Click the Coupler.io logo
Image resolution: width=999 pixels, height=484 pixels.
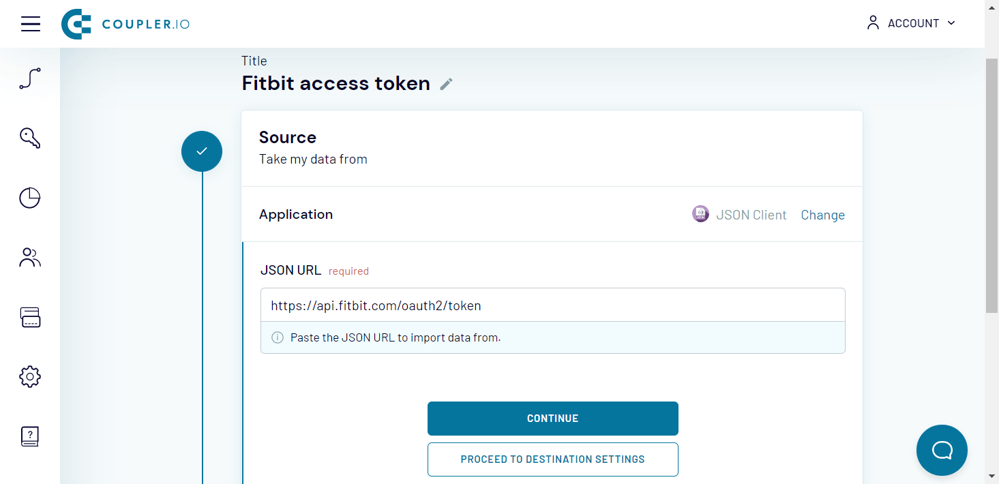click(x=125, y=24)
